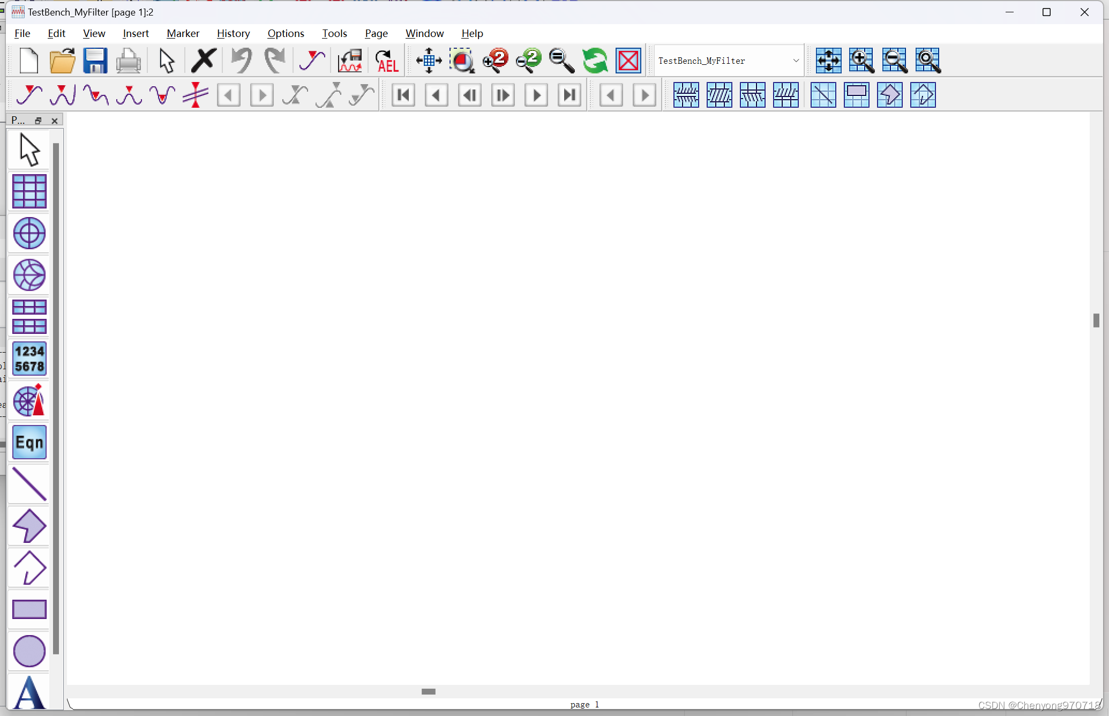
Task: Activate the arrow selection pointer tool
Action: point(166,61)
